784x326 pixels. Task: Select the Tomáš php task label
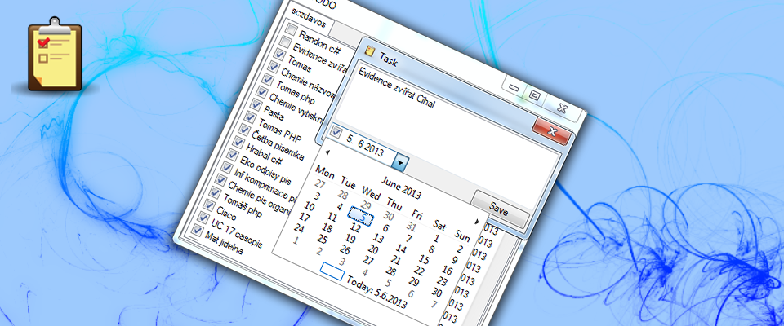click(x=243, y=205)
